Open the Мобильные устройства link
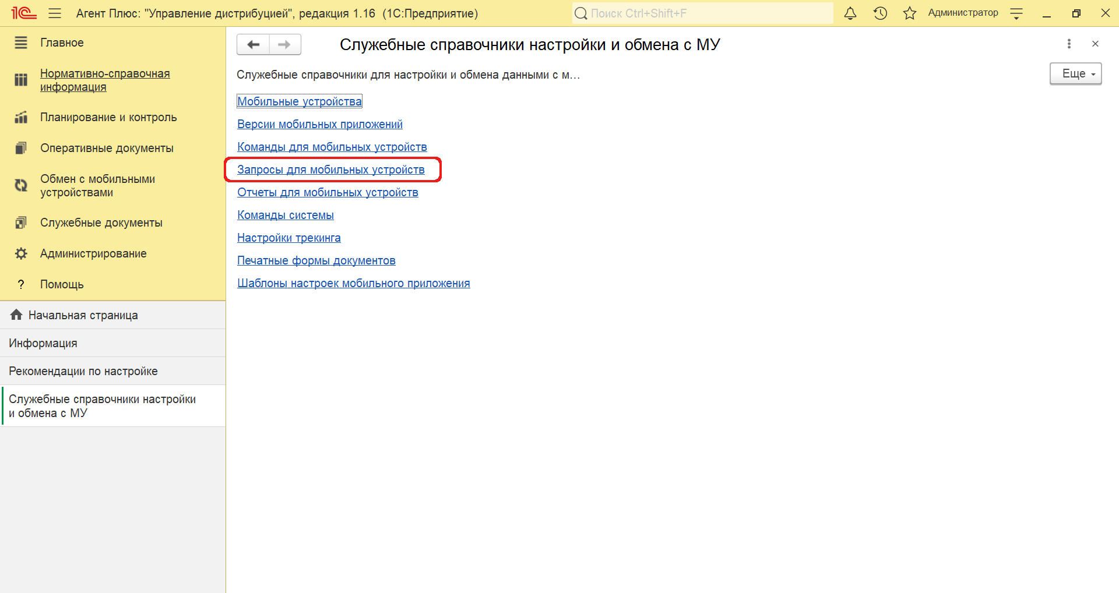The image size is (1119, 593). tap(300, 101)
